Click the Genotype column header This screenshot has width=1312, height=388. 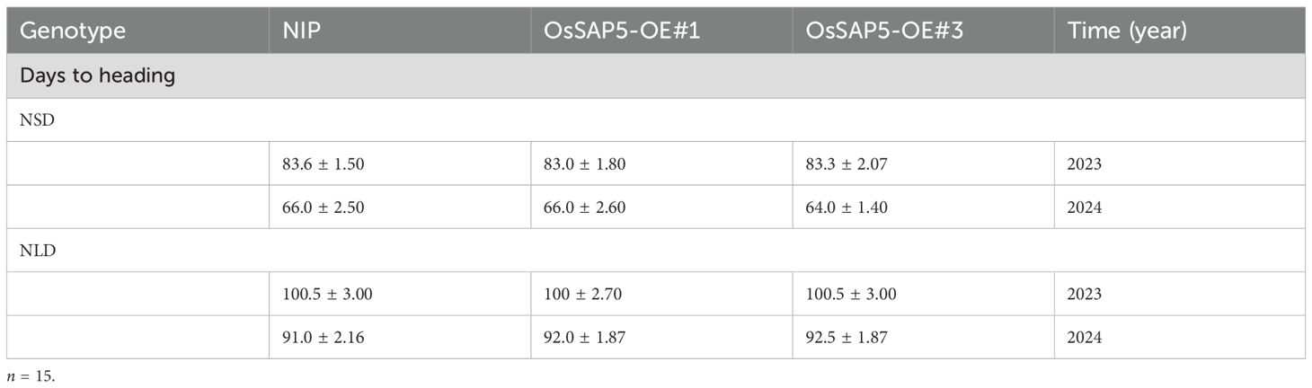pos(73,31)
